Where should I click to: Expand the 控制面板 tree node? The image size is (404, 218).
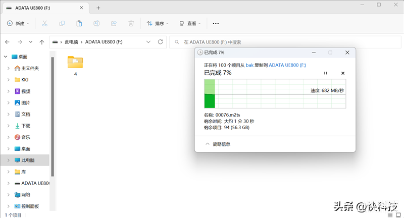[x=9, y=206]
